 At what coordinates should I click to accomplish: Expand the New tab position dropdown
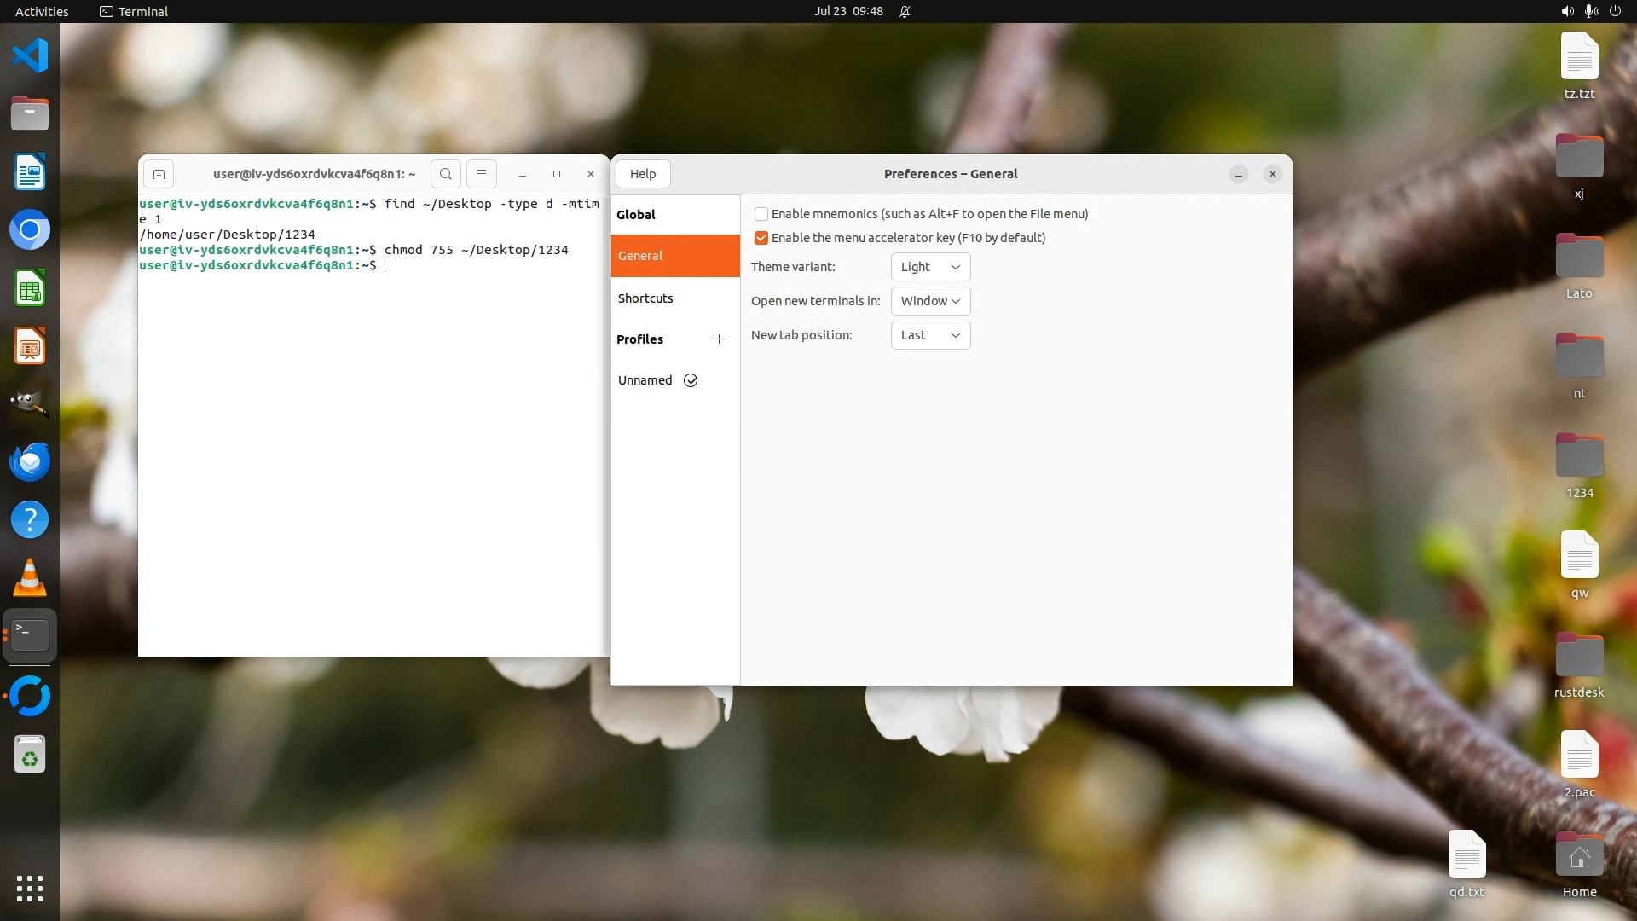point(930,335)
